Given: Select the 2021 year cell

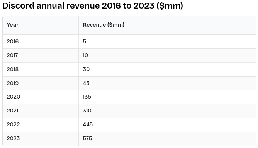Looking at the screenshot, I should [x=41, y=111].
